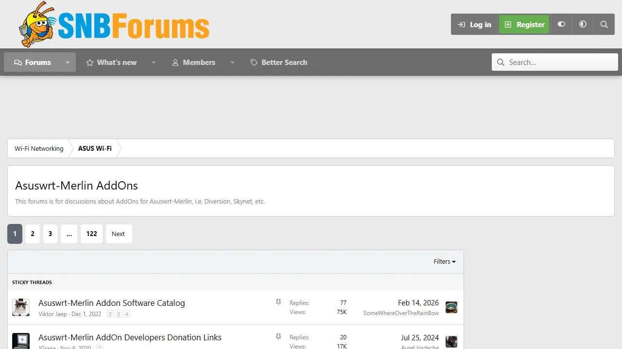Click the Better Search tag icon
The width and height of the screenshot is (622, 349).
[254, 62]
